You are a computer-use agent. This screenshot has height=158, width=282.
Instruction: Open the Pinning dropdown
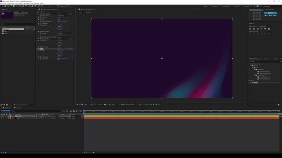tap(65, 33)
